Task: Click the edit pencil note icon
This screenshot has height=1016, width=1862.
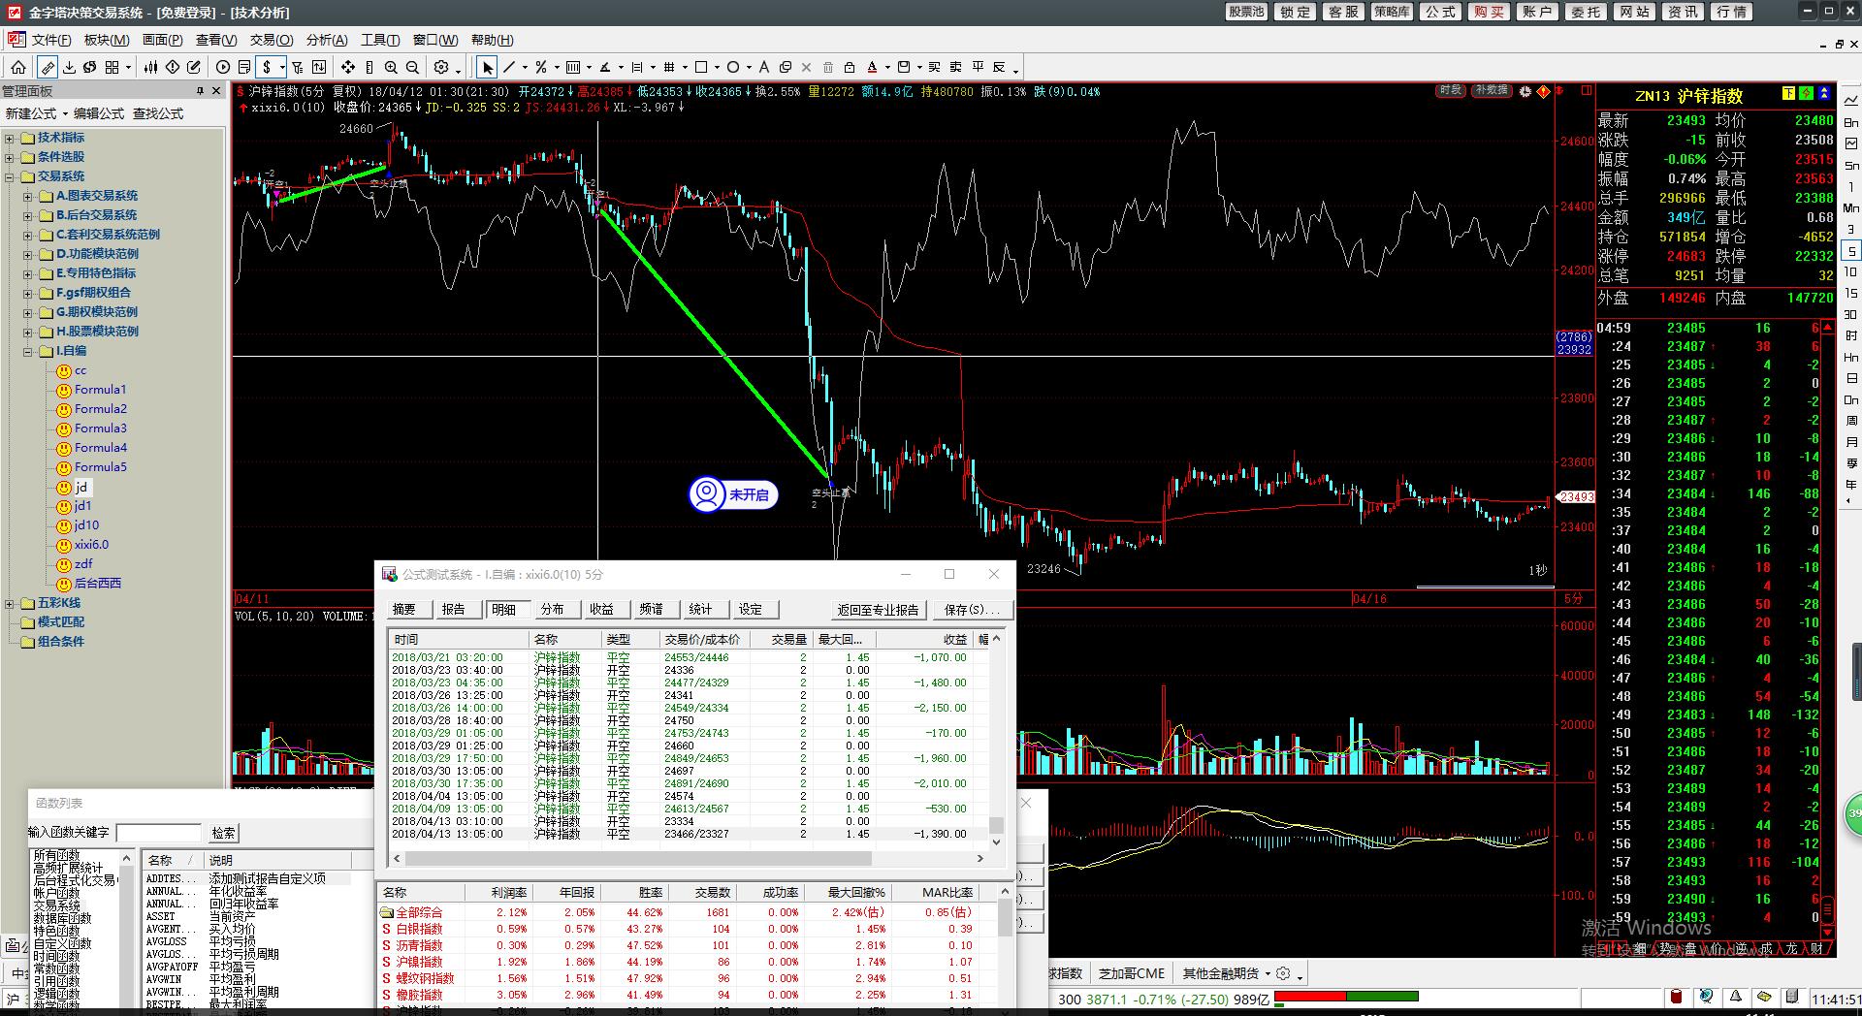Action: 194,67
